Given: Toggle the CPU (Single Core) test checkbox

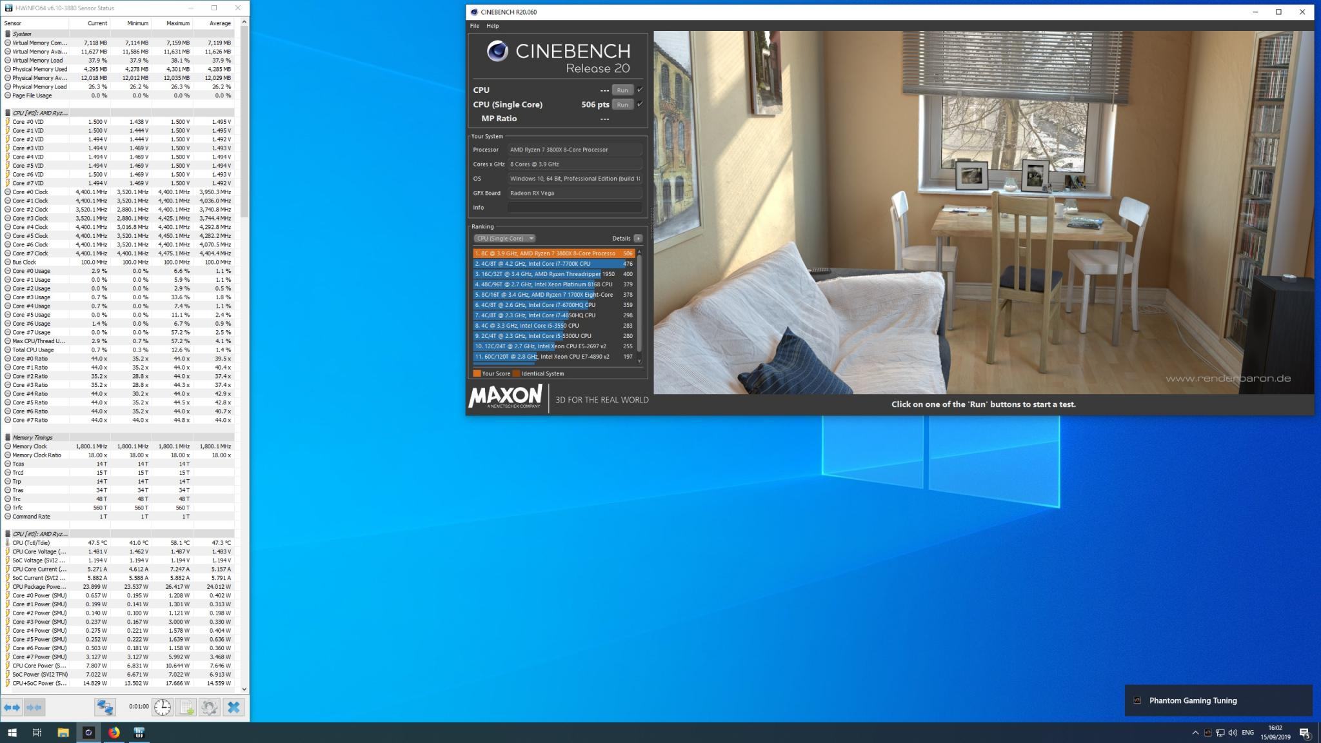Looking at the screenshot, I should [640, 104].
